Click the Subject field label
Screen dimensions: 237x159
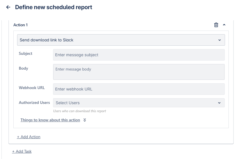26,53
